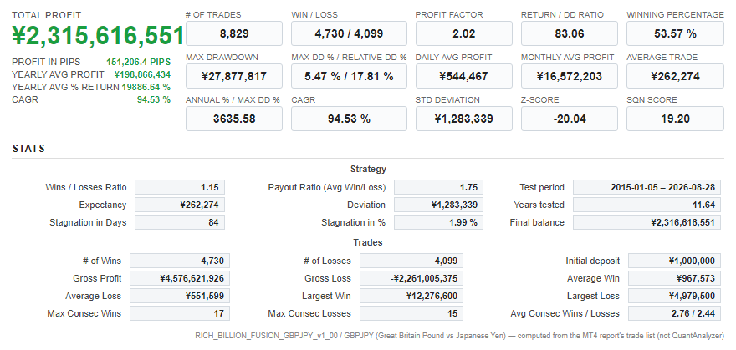Select Gross Profit ¥4,576,621,926

click(x=180, y=278)
